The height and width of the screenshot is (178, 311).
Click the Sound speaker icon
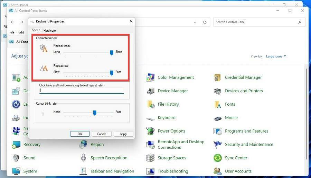click(x=16, y=158)
